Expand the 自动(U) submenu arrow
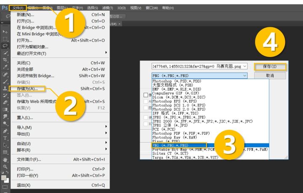303x193 pixels. [106, 143]
